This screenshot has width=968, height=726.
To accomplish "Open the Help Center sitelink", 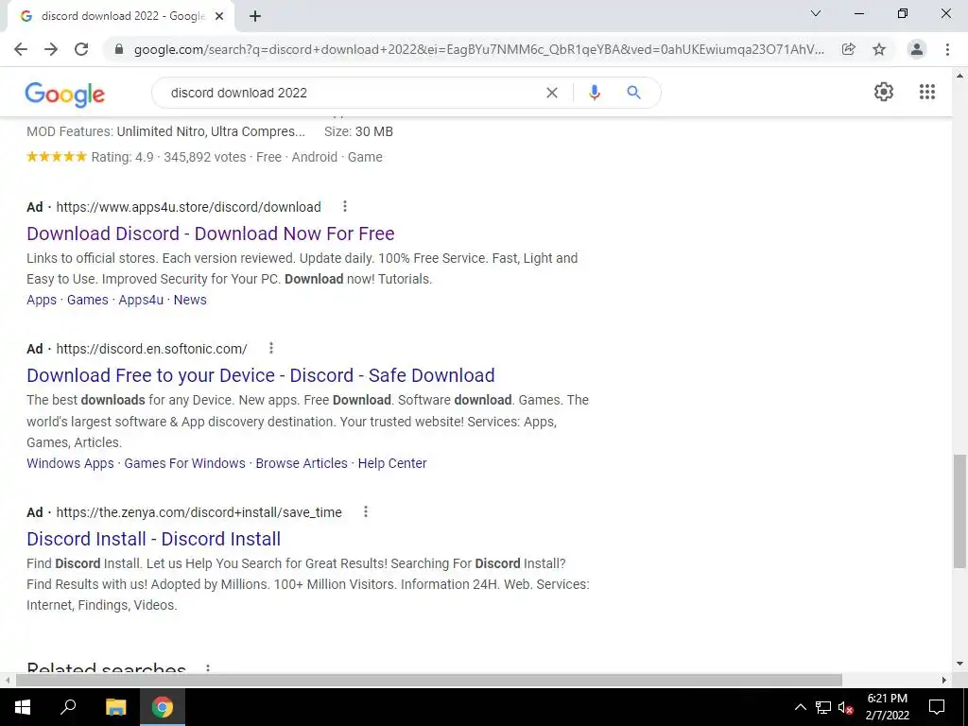I will 392,463.
